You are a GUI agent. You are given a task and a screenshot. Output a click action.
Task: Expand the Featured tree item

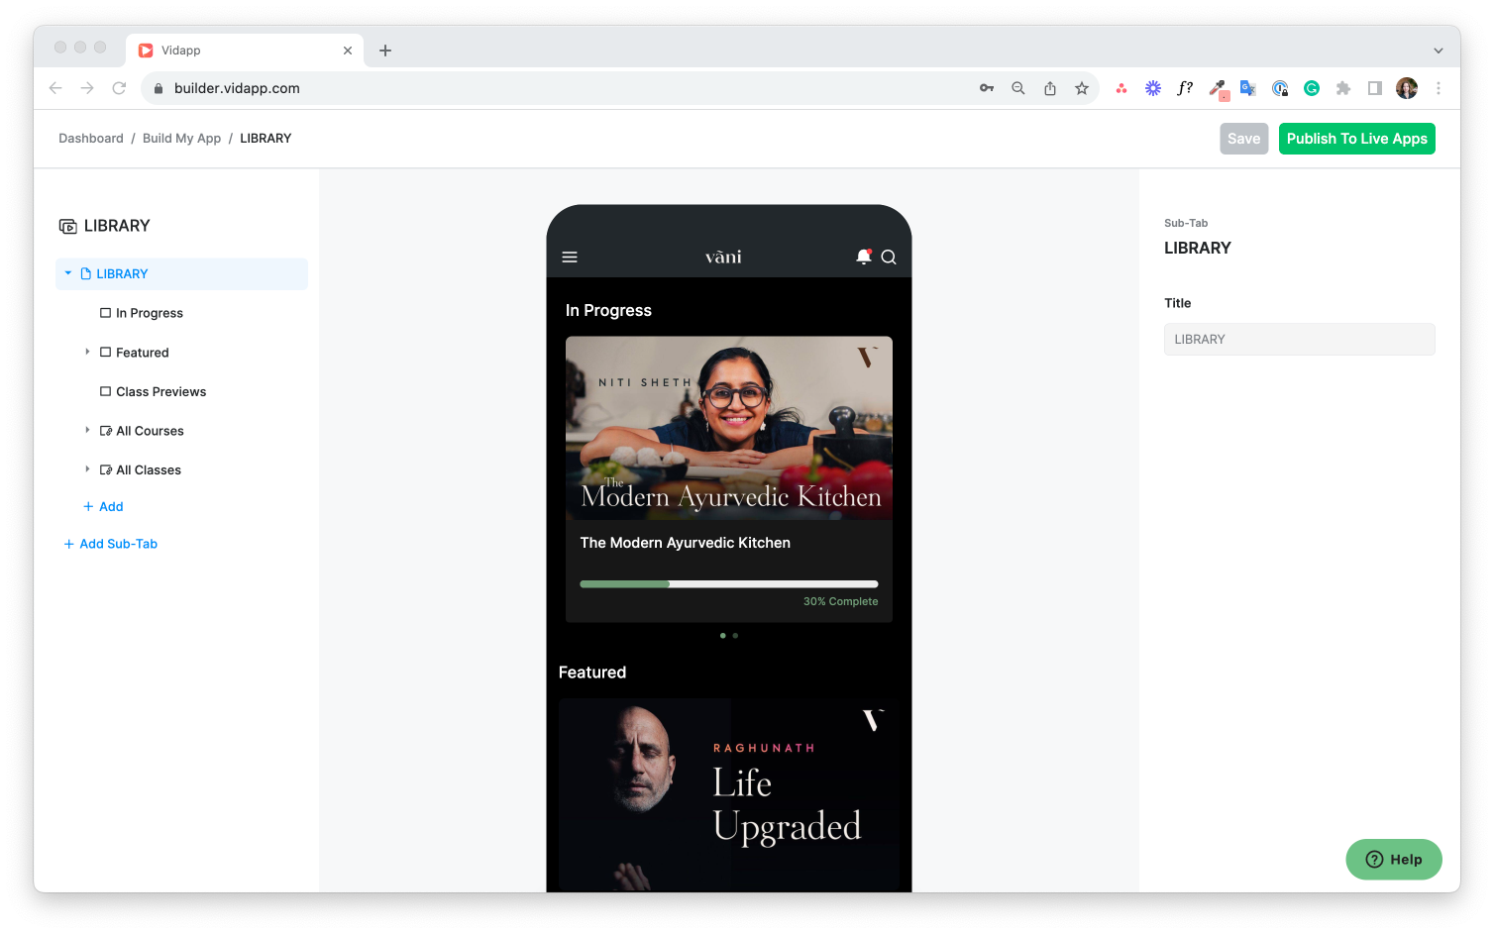87,352
